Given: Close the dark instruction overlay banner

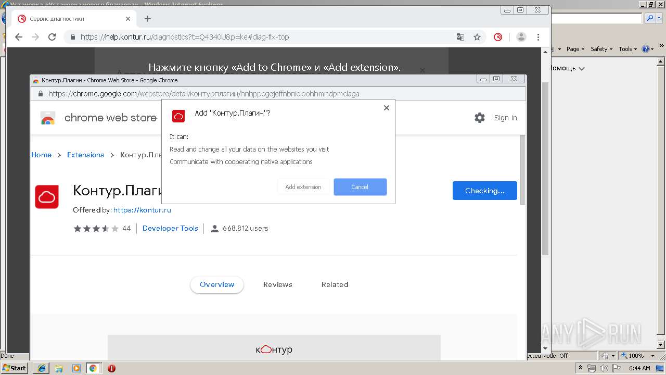Looking at the screenshot, I should [x=422, y=70].
